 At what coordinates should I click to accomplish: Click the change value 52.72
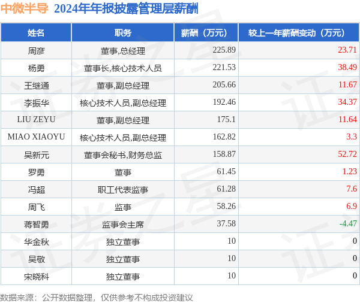[x=347, y=154]
